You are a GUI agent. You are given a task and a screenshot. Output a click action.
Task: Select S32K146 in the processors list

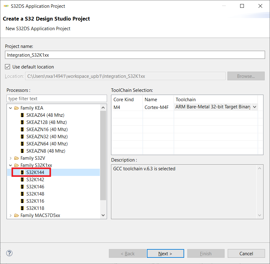click(35, 187)
